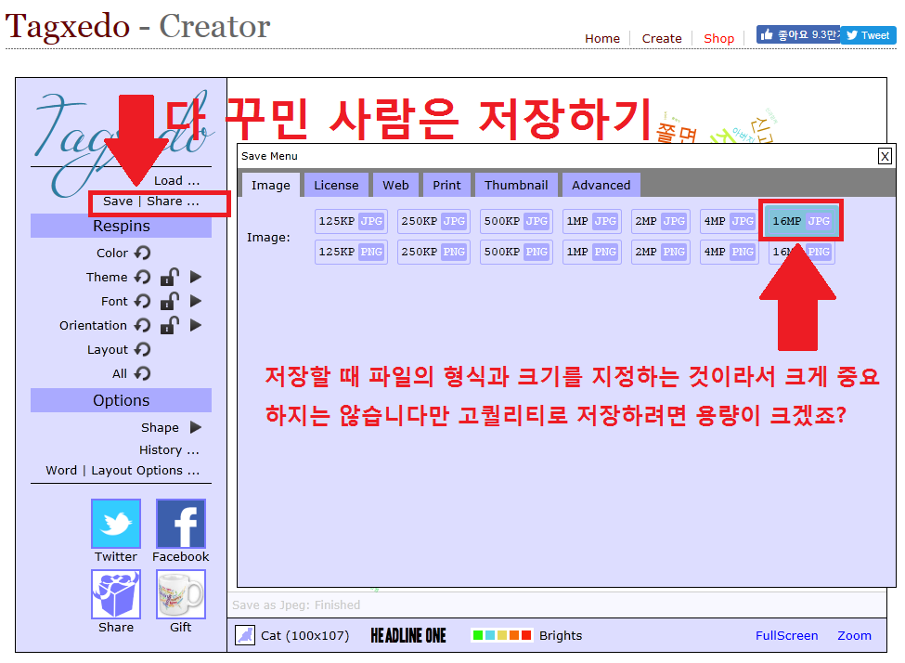
Task: Save as 250KP PNG
Action: coord(433,252)
